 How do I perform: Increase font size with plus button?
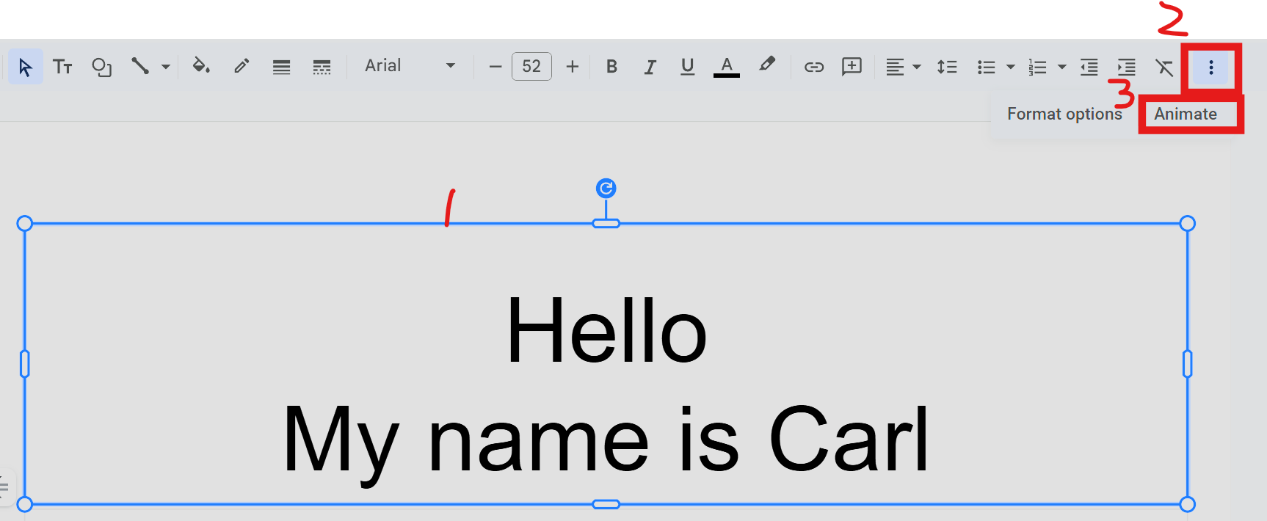coord(573,67)
